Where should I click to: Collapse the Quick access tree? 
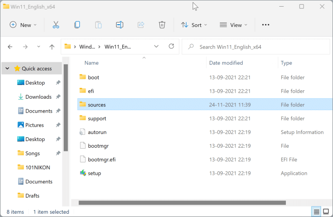tap(8, 68)
